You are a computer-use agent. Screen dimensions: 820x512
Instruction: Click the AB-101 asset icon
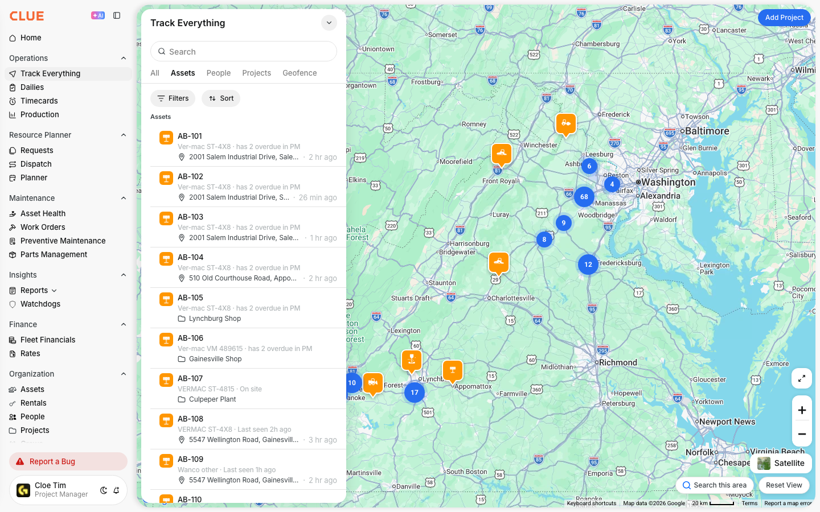pos(166,138)
